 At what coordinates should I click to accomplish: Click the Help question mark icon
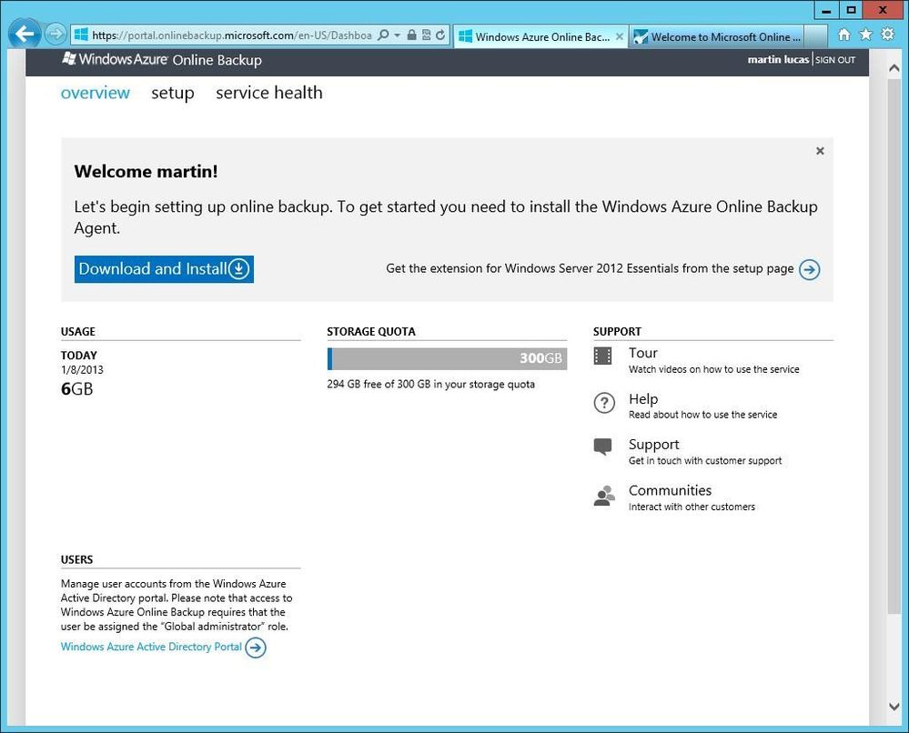tap(604, 402)
